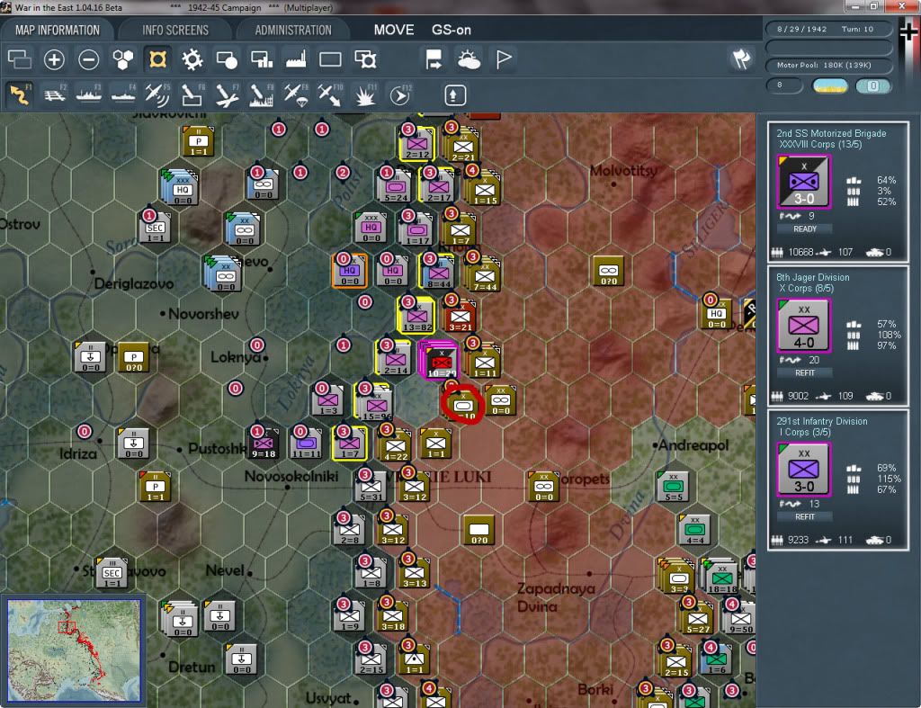This screenshot has width=921, height=708.
Task: Toggle REFIT status of 291st Infantry Division
Action: coord(805,517)
